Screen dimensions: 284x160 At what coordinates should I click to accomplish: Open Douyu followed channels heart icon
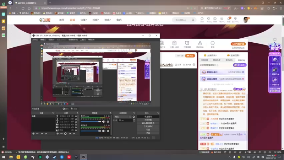pos(209,20)
